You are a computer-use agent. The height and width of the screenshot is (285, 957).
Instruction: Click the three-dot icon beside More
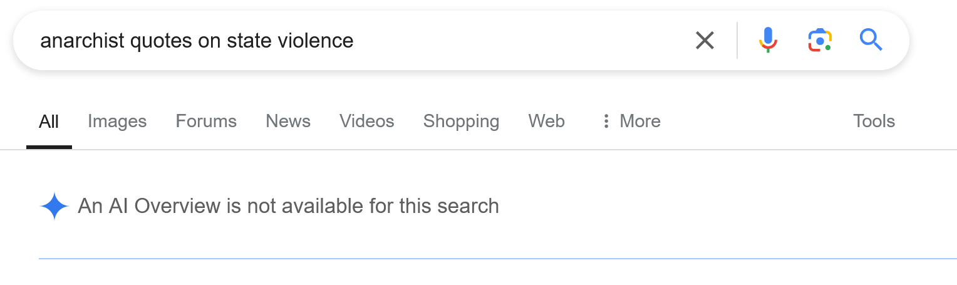pos(606,121)
